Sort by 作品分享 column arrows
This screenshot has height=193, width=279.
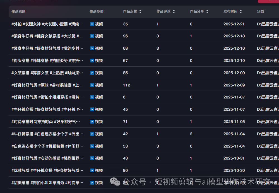(x=207, y=11)
